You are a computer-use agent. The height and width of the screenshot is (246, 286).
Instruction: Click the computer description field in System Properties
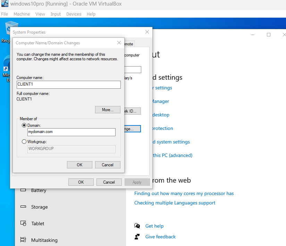[x=133, y=70]
